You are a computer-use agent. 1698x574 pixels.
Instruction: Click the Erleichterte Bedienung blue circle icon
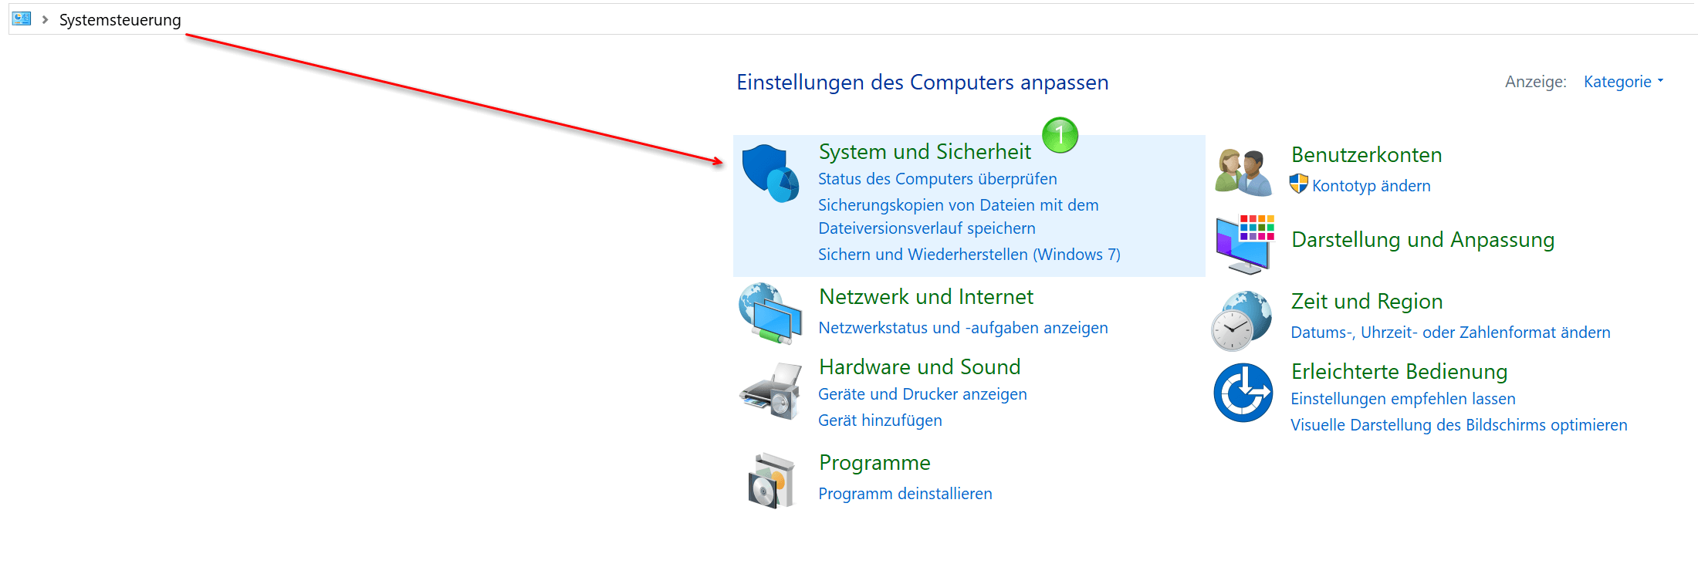coord(1243,393)
